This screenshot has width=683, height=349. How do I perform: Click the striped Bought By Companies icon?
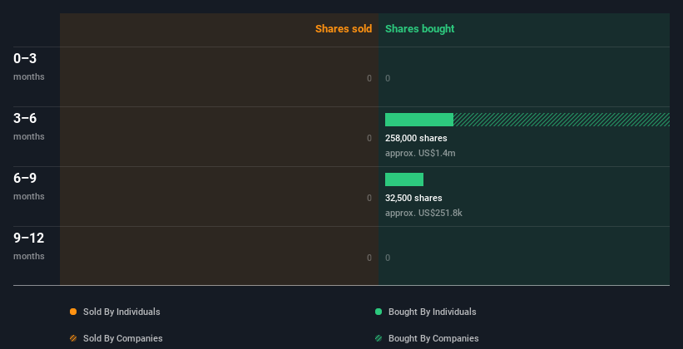(x=379, y=338)
